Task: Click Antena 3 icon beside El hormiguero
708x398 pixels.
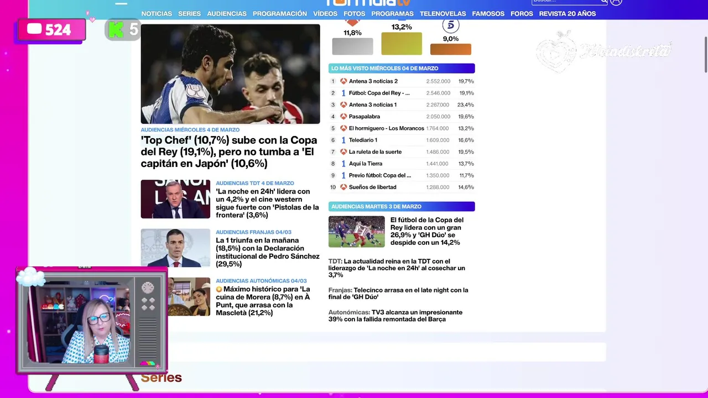Action: (x=343, y=128)
